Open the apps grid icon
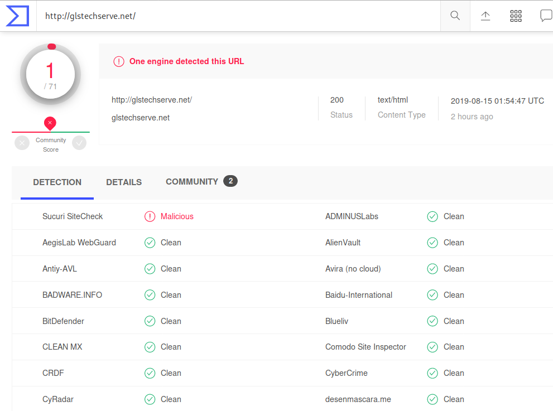The width and height of the screenshot is (553, 411). click(x=516, y=16)
